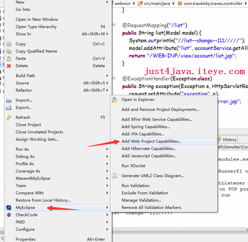Select Remove All Validation Markers

click(151, 208)
